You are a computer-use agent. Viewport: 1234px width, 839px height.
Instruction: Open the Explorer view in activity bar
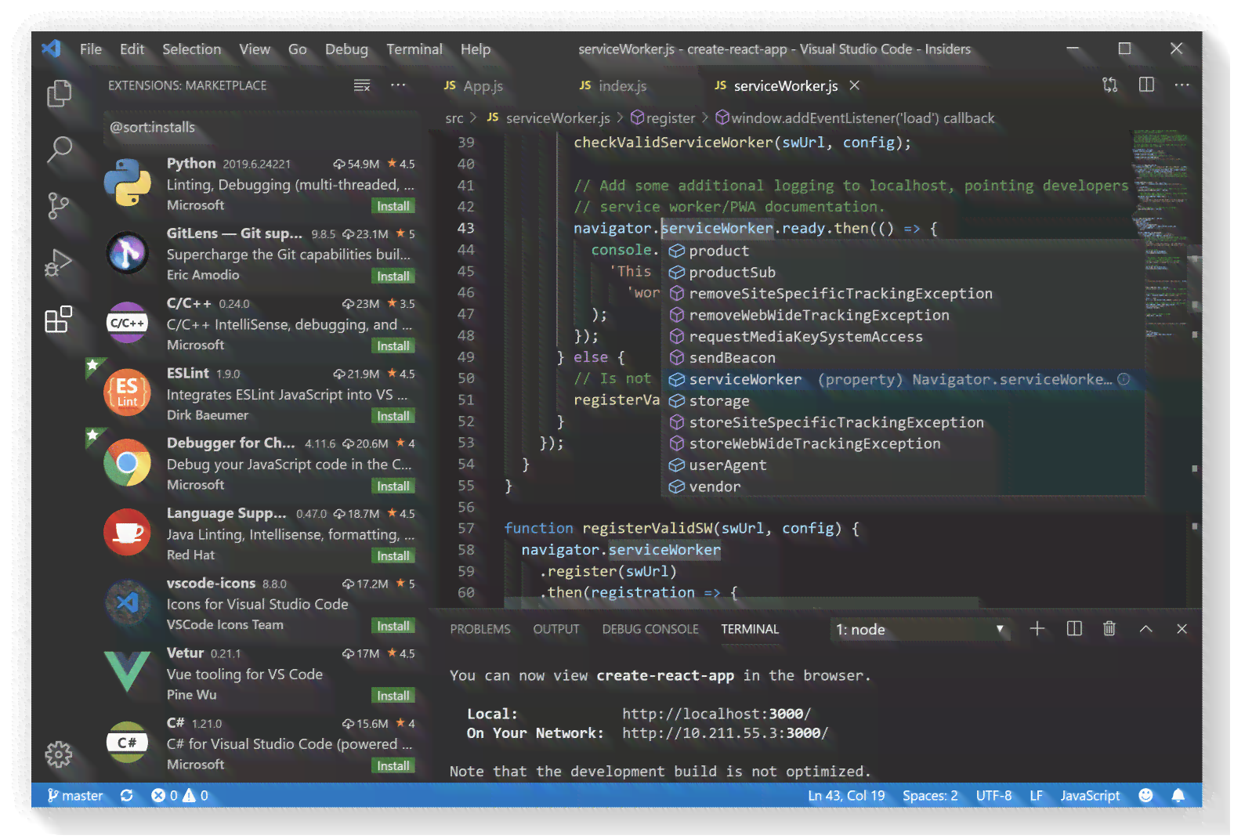[x=59, y=93]
